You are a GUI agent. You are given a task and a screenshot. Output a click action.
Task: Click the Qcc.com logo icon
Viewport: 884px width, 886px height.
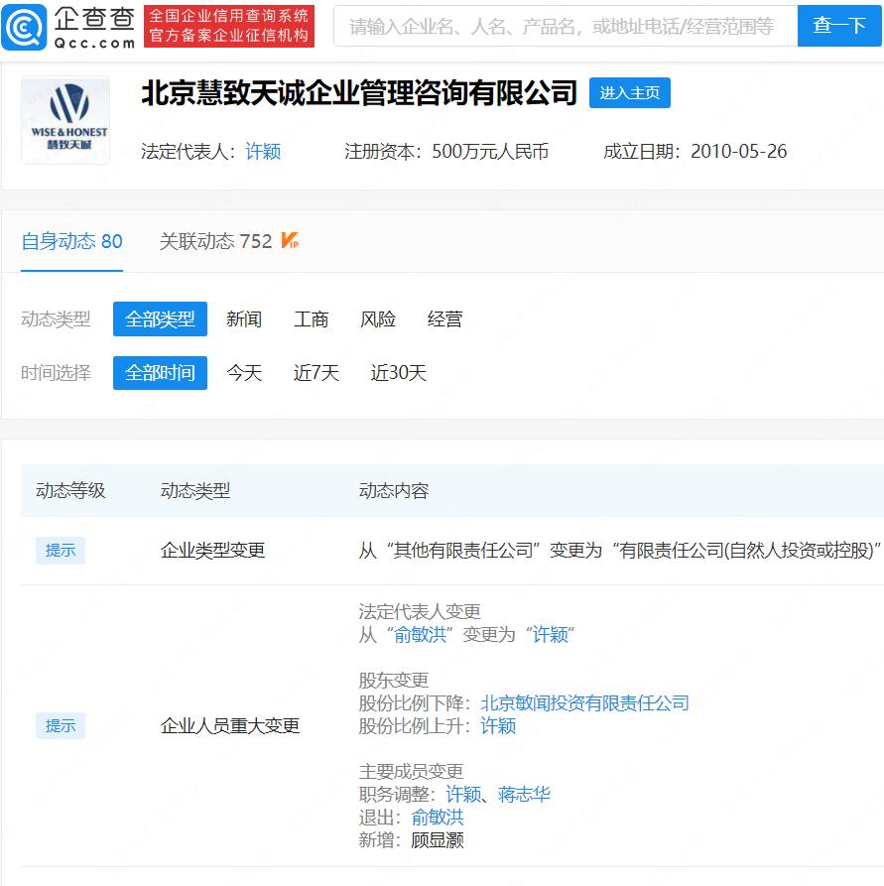tap(24, 27)
